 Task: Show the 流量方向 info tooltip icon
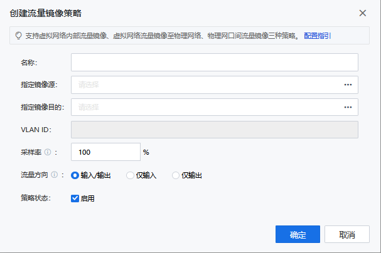[55, 175]
